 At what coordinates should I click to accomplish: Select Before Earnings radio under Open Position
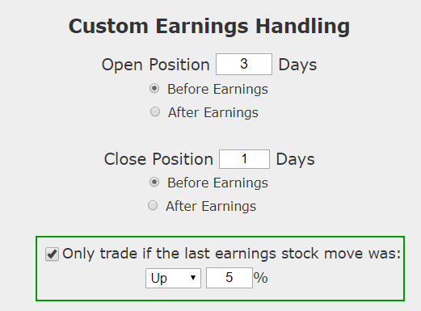(x=154, y=88)
